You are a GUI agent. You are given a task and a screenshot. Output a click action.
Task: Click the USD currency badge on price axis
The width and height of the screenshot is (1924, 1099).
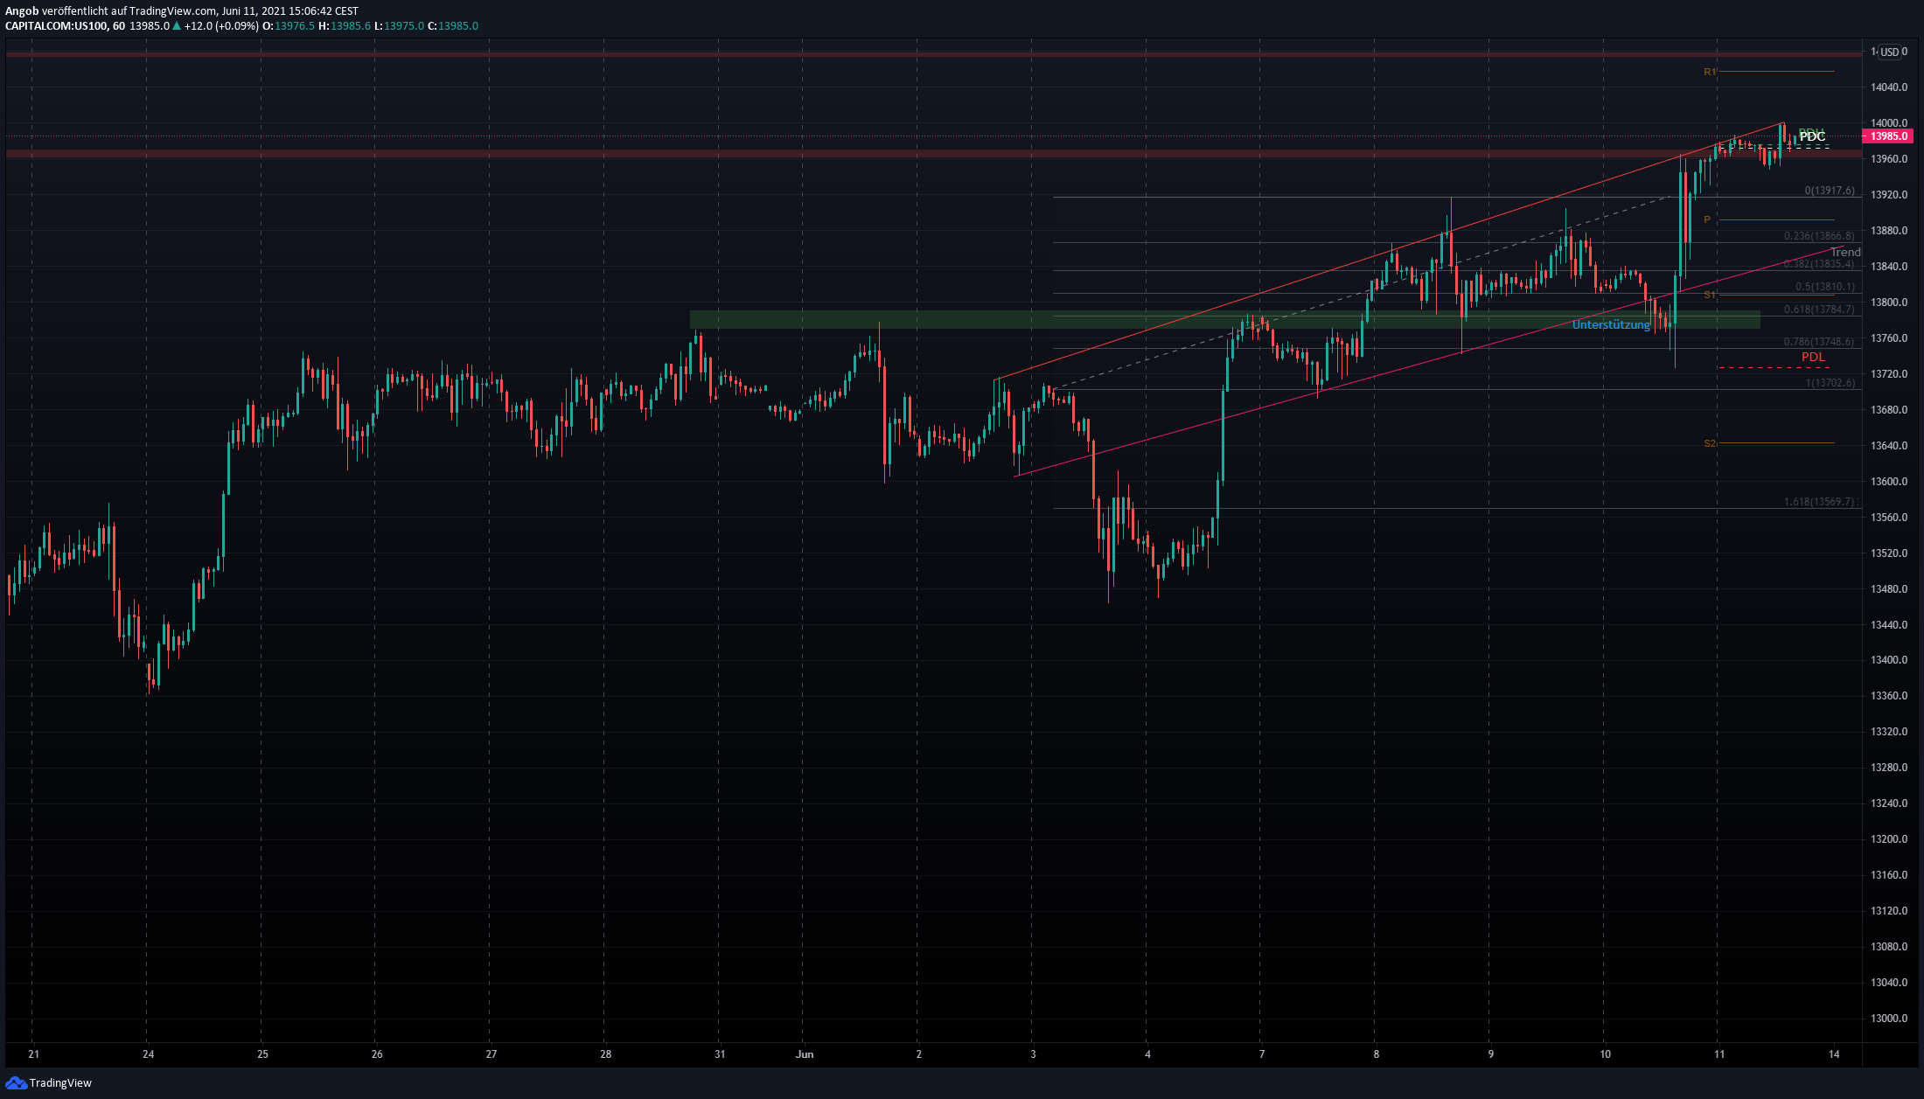pyautogui.click(x=1890, y=52)
